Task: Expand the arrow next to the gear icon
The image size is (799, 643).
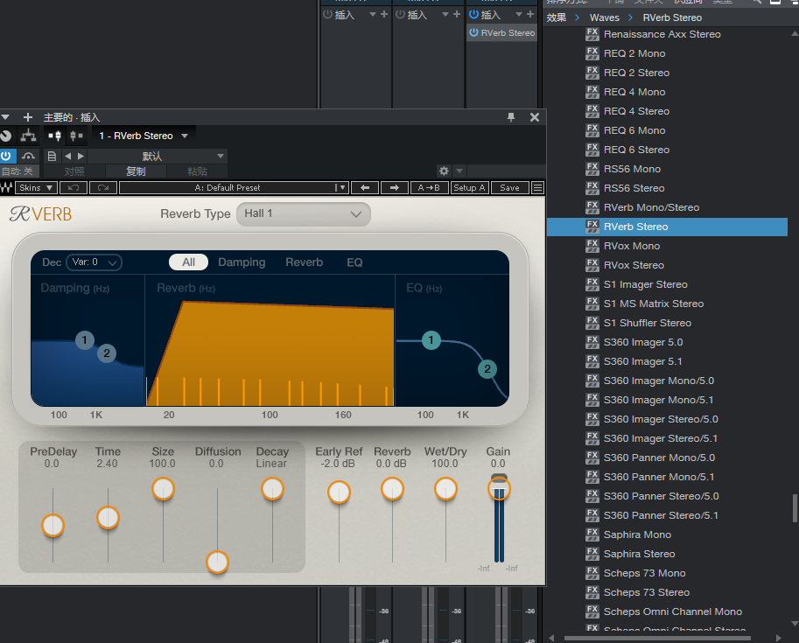Action: point(459,171)
